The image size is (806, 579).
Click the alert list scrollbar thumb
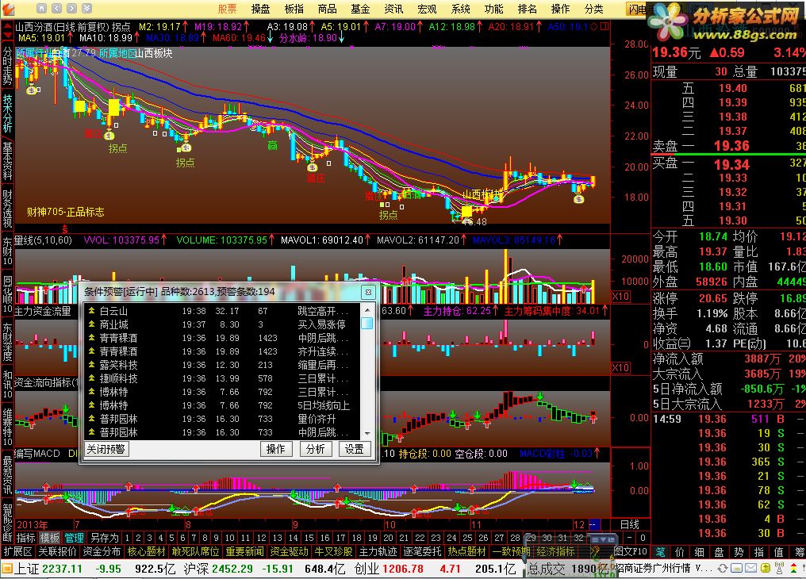coord(367,323)
